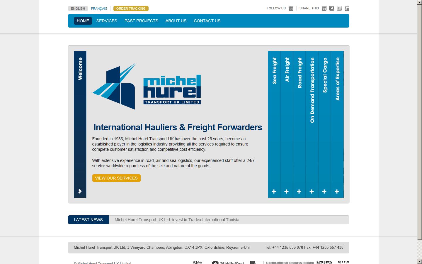Click the Middle East association logo
This screenshot has height=264, width=422.
[229, 263]
